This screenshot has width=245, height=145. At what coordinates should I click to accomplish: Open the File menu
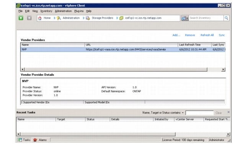20,11
